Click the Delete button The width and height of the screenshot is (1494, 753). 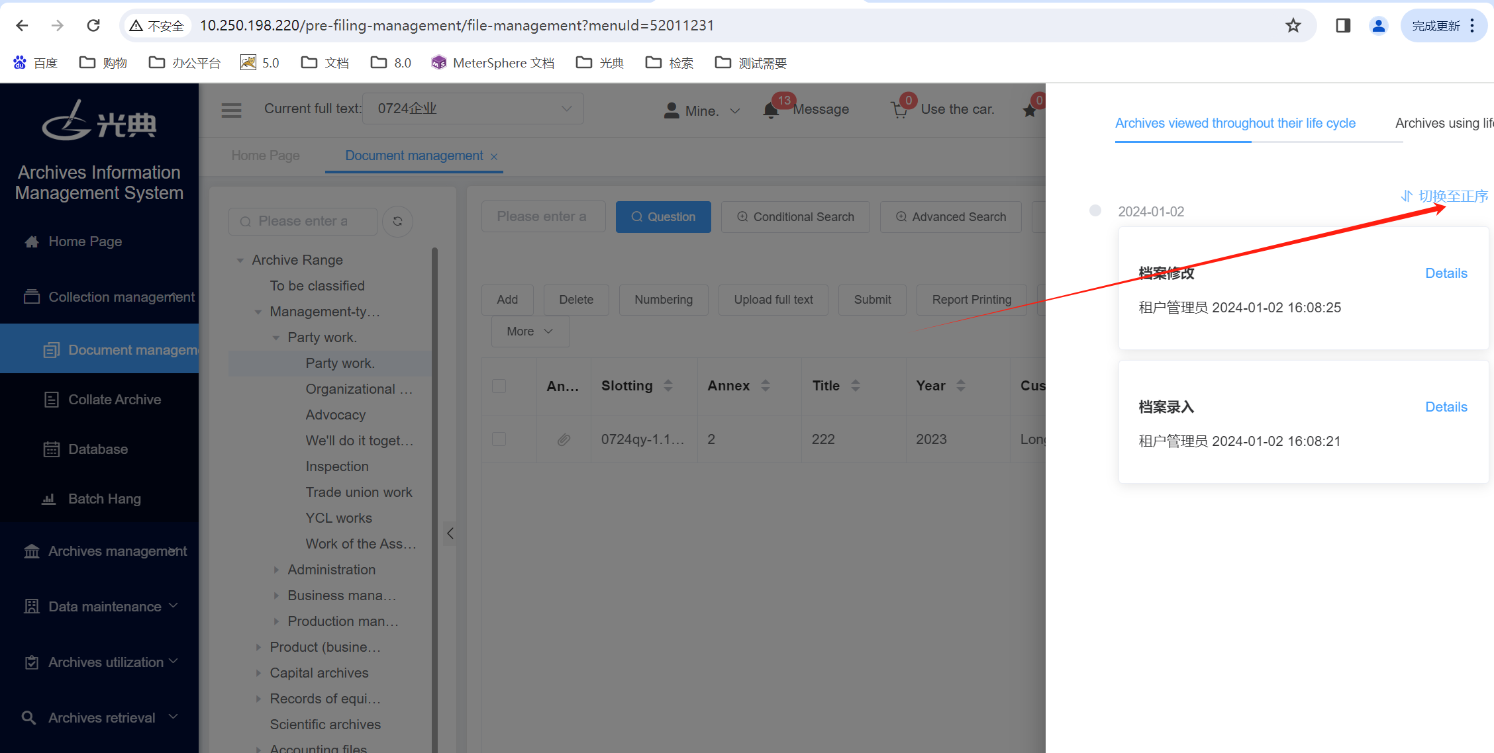(x=576, y=300)
